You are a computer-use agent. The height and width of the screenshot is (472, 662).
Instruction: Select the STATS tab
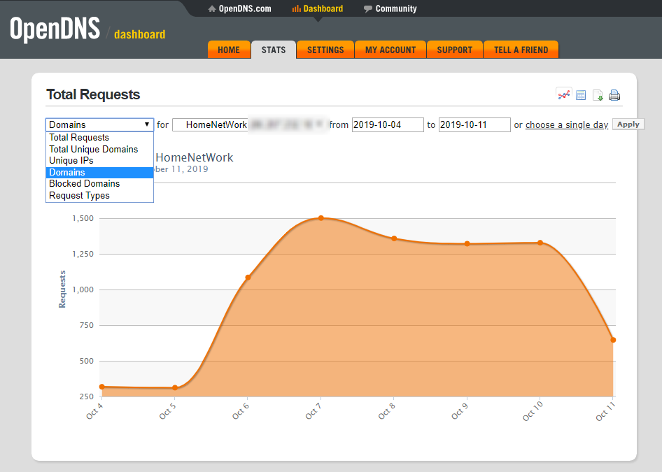point(274,50)
